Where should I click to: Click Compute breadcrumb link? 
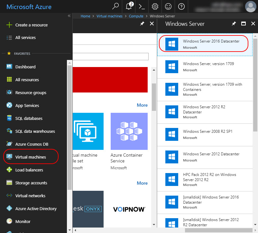136,16
